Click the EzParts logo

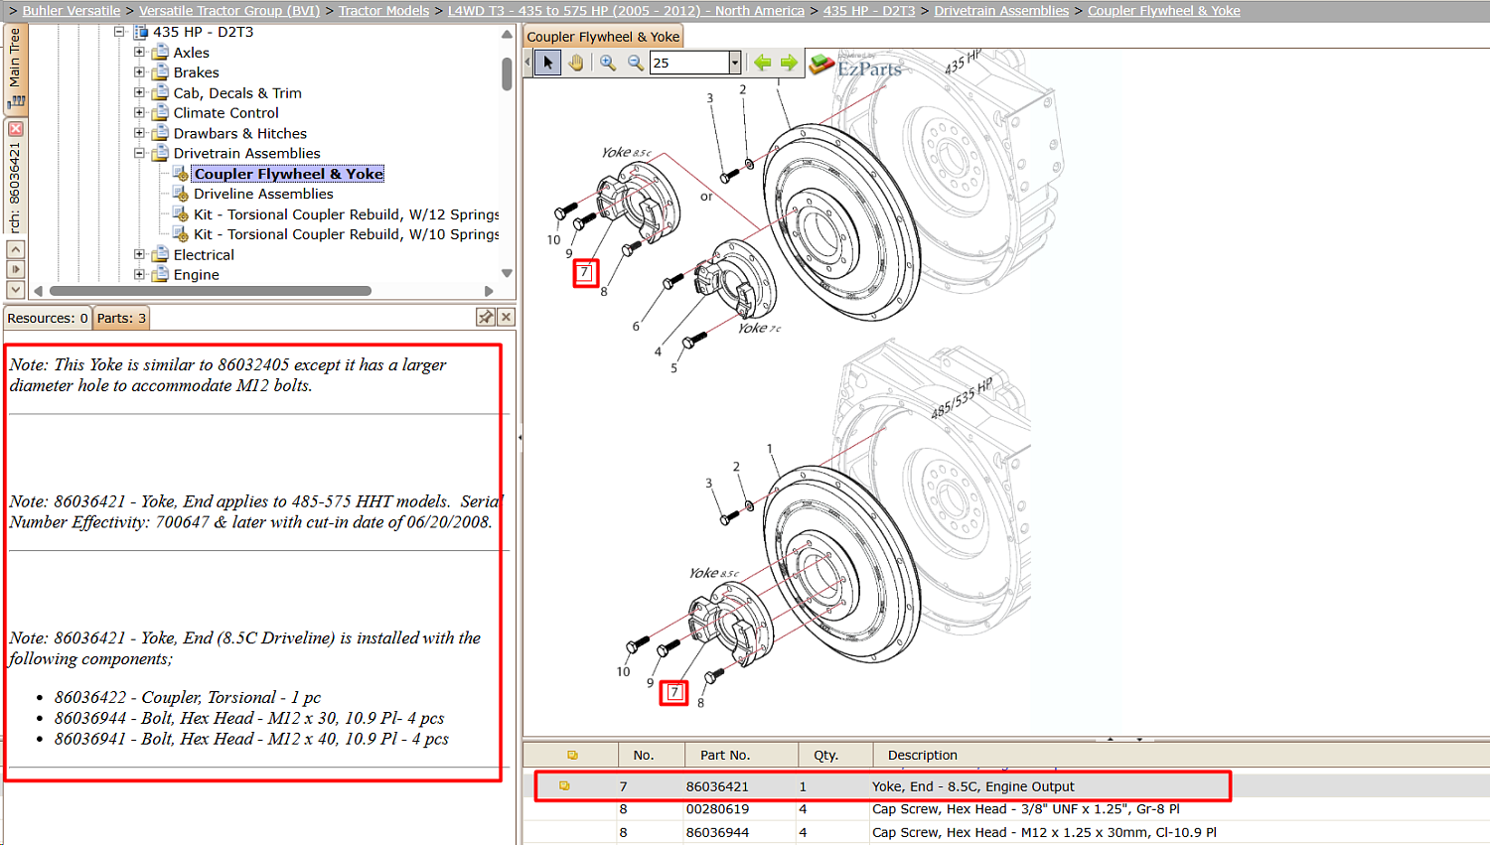[x=855, y=66]
